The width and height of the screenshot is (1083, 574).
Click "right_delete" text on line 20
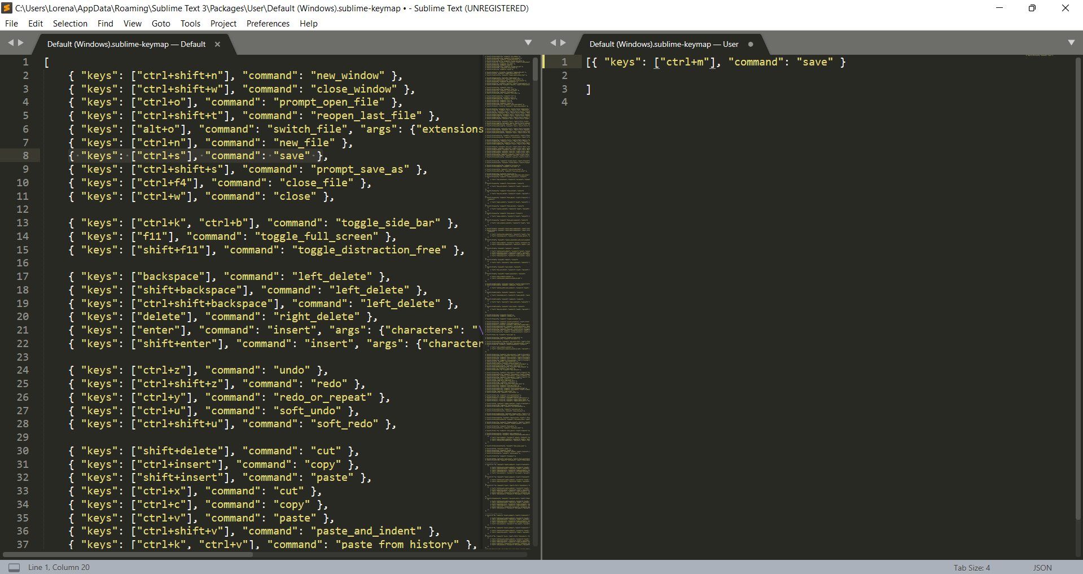point(317,317)
